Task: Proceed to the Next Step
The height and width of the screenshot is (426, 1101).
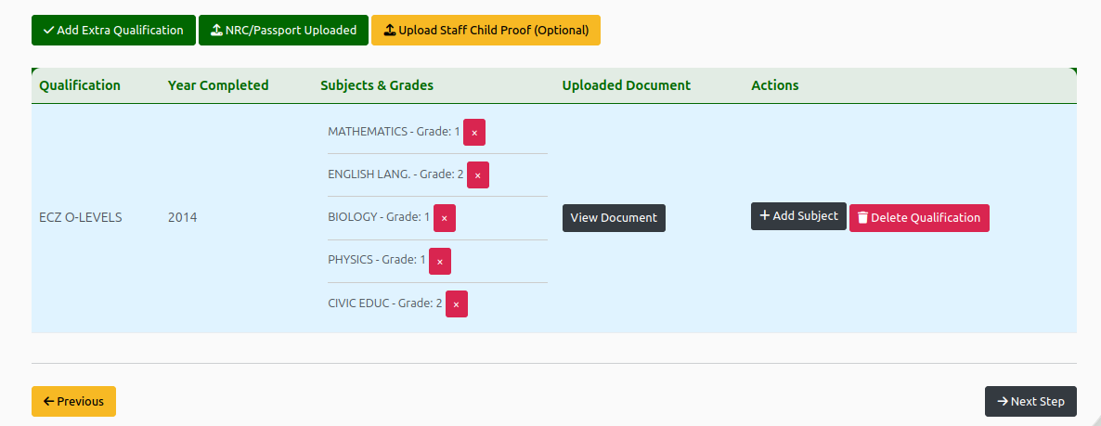Action: point(1030,402)
